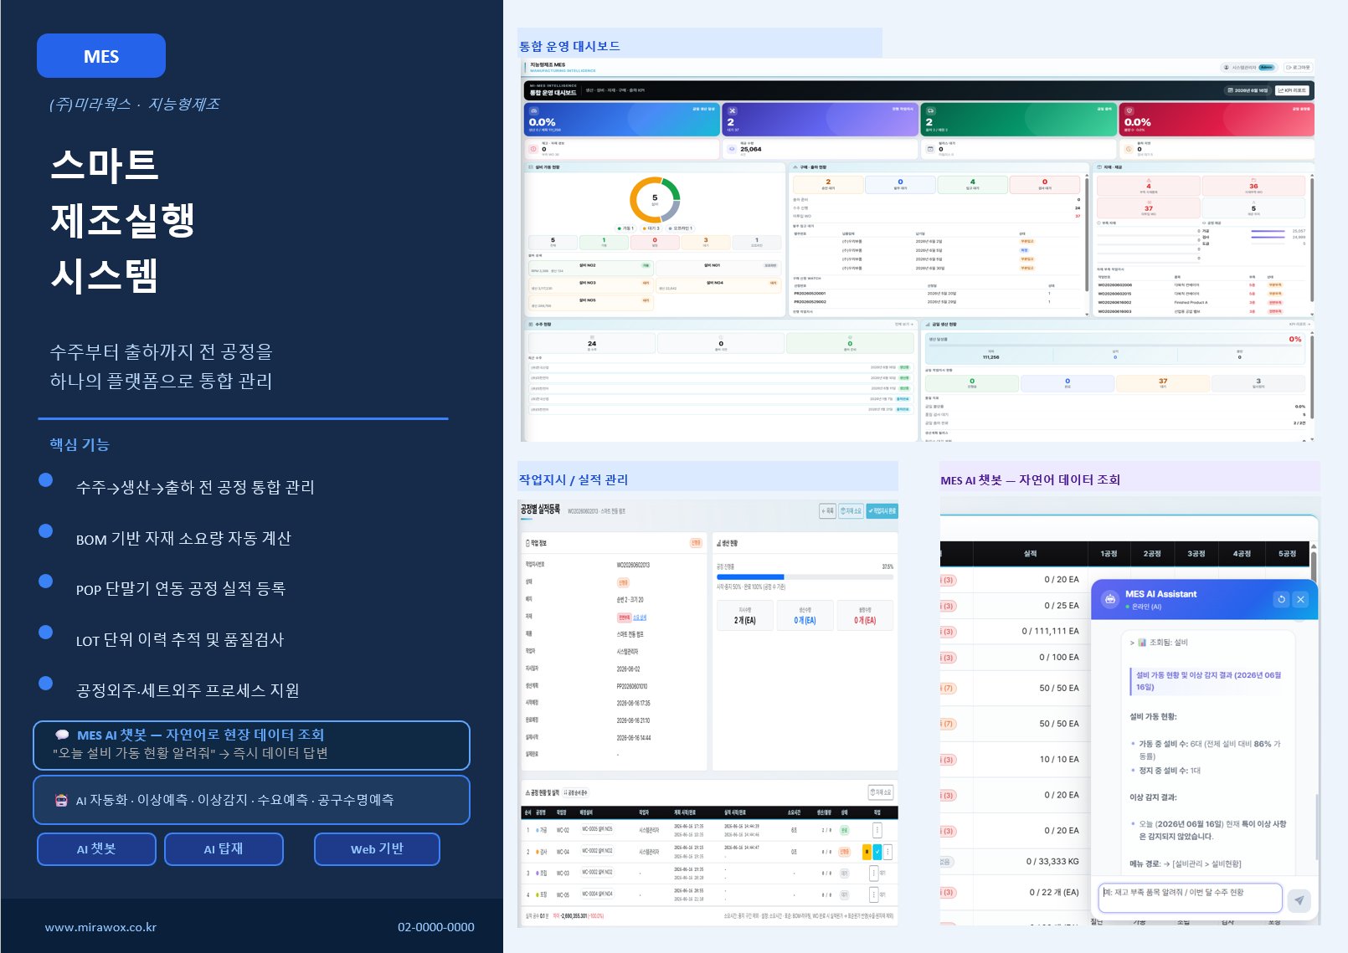Click the MC-0005 설비 NO5 equipment tag
1348x953 pixels.
point(597,829)
